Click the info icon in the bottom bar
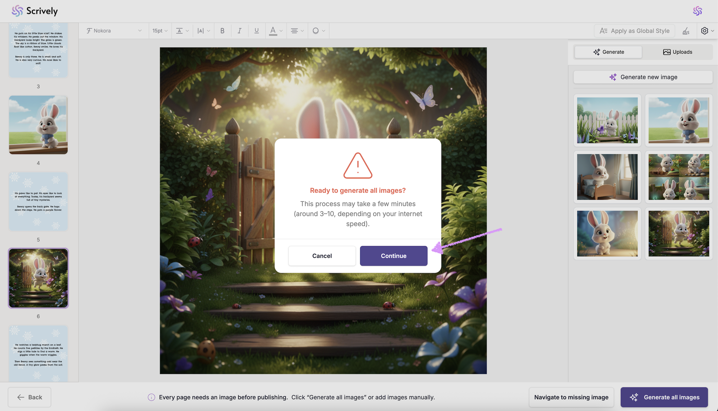 pyautogui.click(x=151, y=397)
